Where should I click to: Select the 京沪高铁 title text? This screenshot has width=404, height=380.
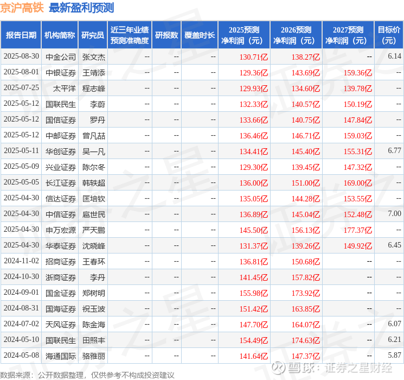click(x=22, y=8)
